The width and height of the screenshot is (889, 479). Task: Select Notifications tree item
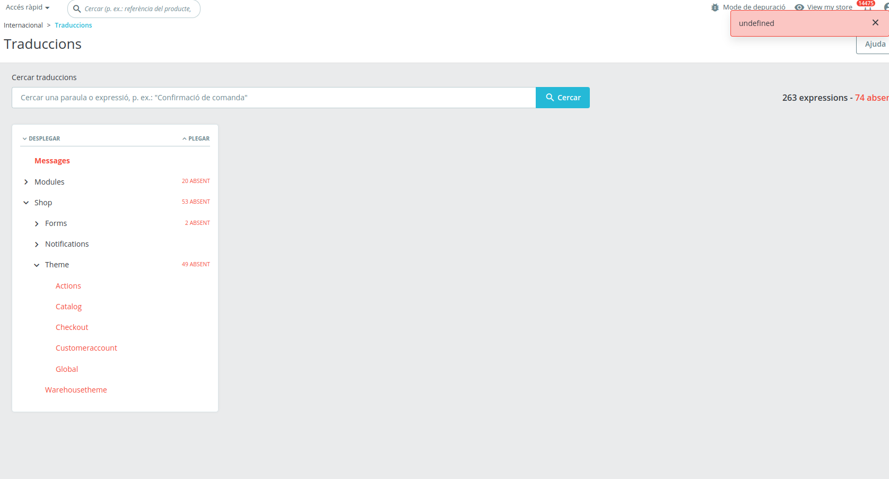coord(67,244)
